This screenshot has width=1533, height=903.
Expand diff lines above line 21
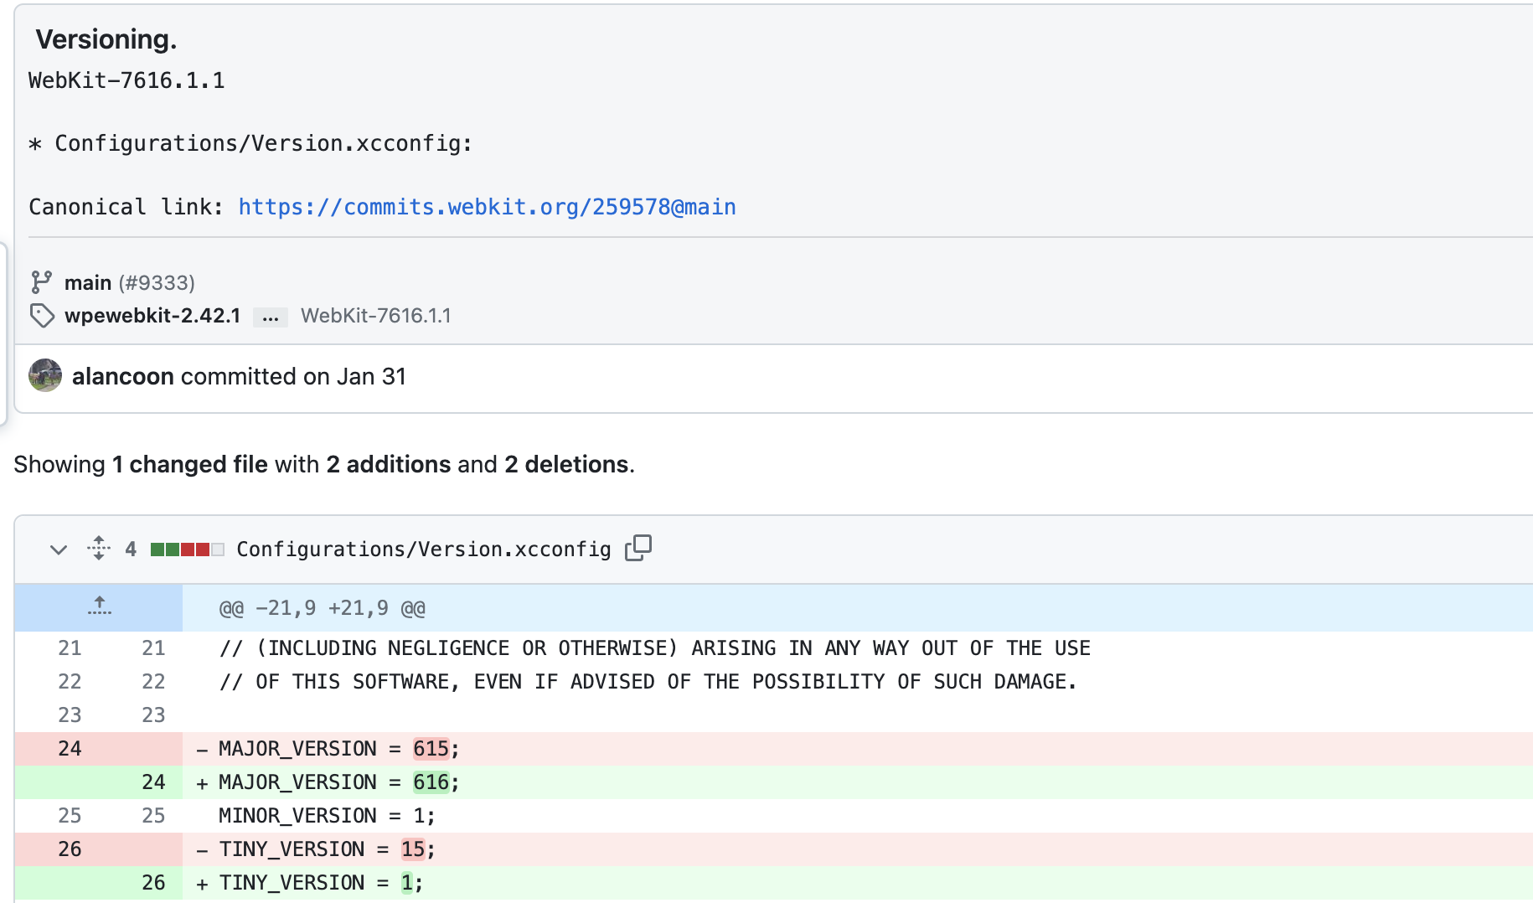tap(99, 607)
